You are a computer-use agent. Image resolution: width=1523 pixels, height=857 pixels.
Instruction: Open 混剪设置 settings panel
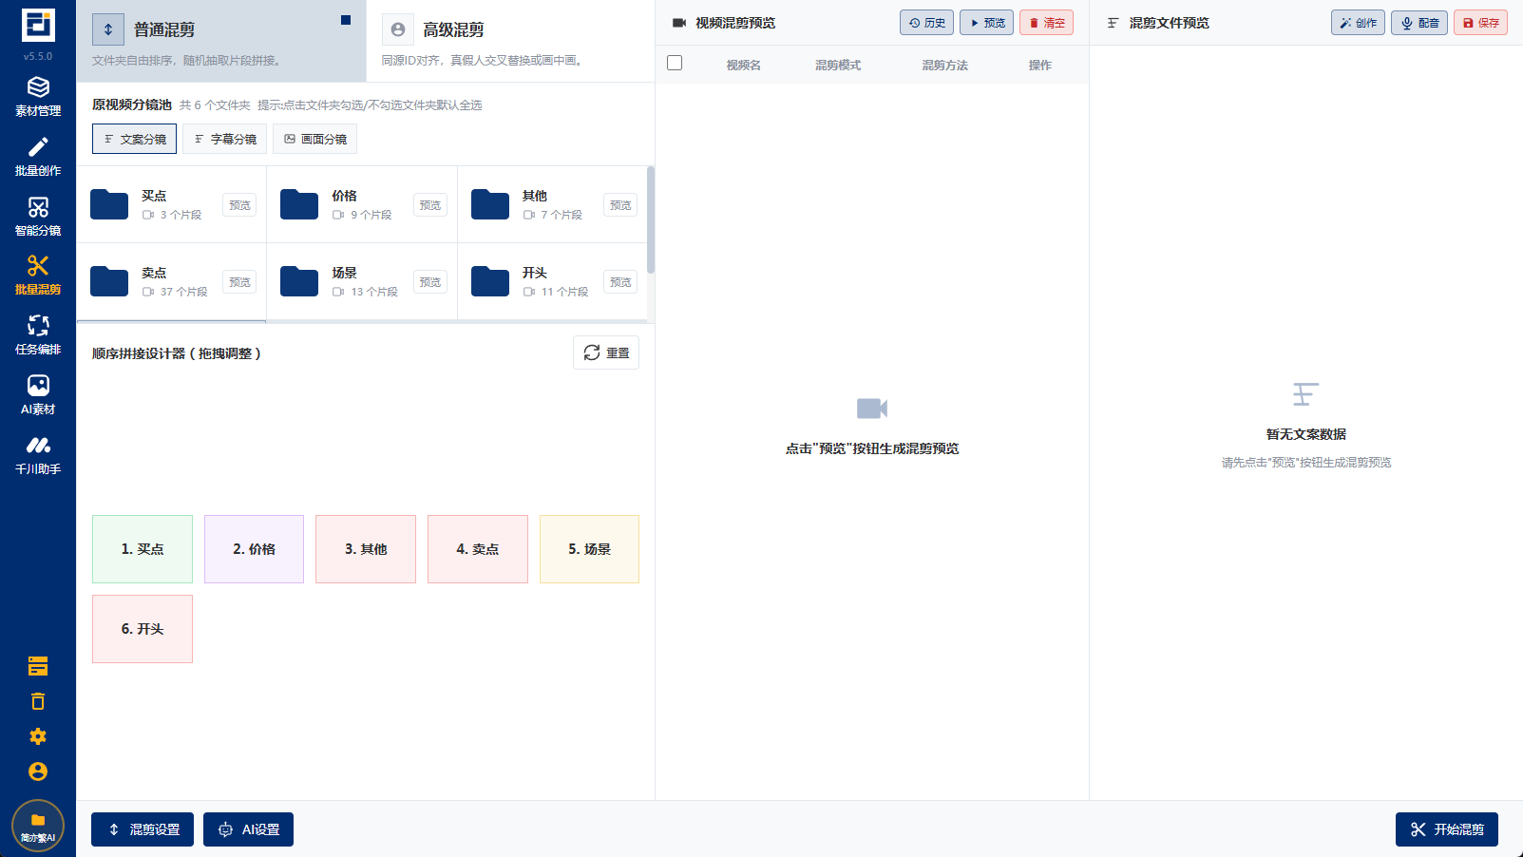tap(143, 829)
